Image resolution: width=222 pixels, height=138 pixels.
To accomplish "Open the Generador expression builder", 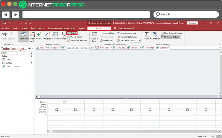I will (x=107, y=41).
